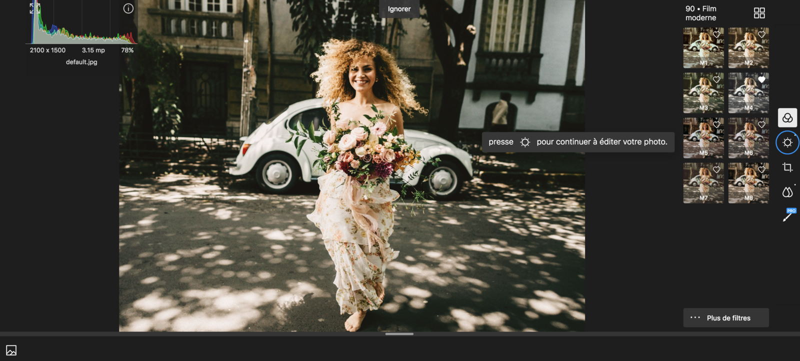Open the filters tool icon
Screen dimensions: 800x361
pyautogui.click(x=787, y=118)
